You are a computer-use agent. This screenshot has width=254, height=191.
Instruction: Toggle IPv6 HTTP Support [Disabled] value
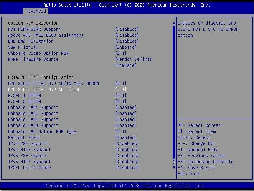127,162
